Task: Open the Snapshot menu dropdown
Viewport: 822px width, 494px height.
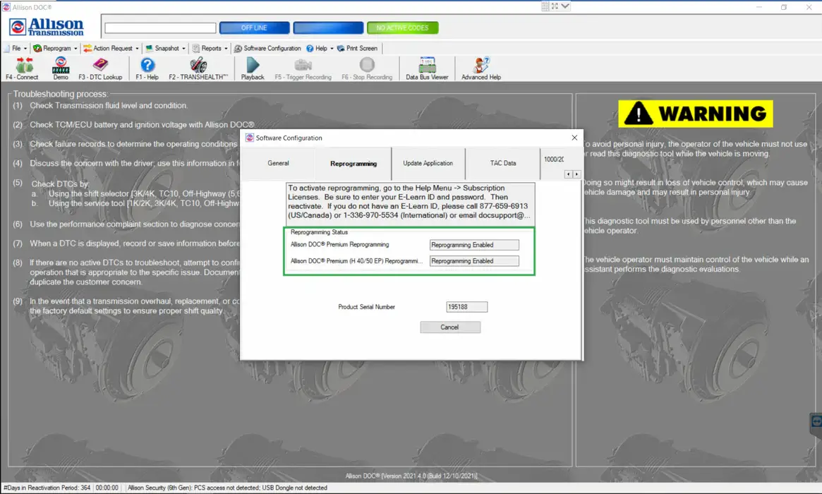Action: pyautogui.click(x=167, y=49)
